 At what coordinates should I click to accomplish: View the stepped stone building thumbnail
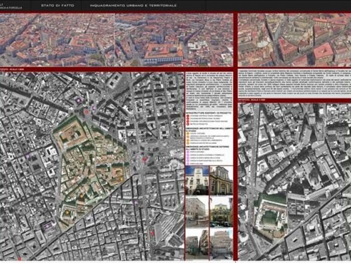[x=222, y=244]
